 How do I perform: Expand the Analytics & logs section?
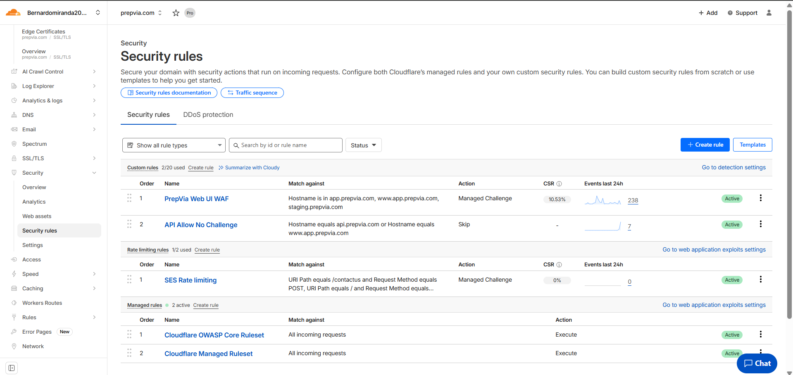[x=94, y=100]
